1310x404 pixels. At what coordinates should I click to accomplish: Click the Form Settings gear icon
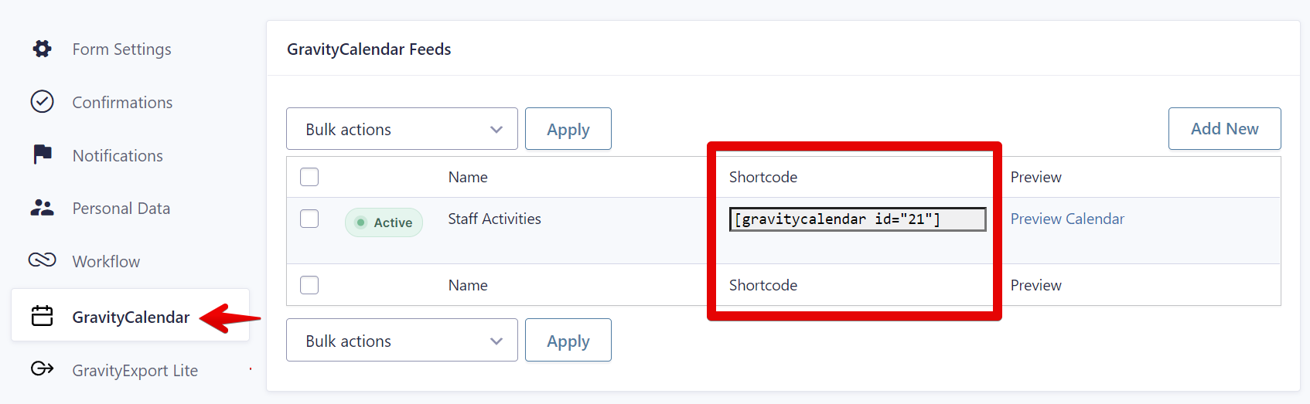[x=42, y=49]
